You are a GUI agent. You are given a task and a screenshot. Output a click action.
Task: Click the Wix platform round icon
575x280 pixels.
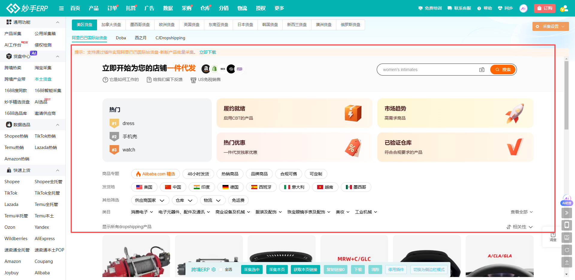(223, 69)
